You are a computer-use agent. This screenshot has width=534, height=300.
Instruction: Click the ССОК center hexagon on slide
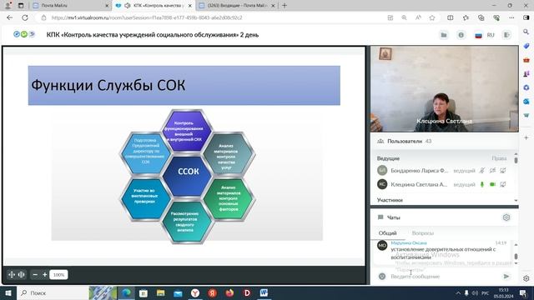coord(188,176)
